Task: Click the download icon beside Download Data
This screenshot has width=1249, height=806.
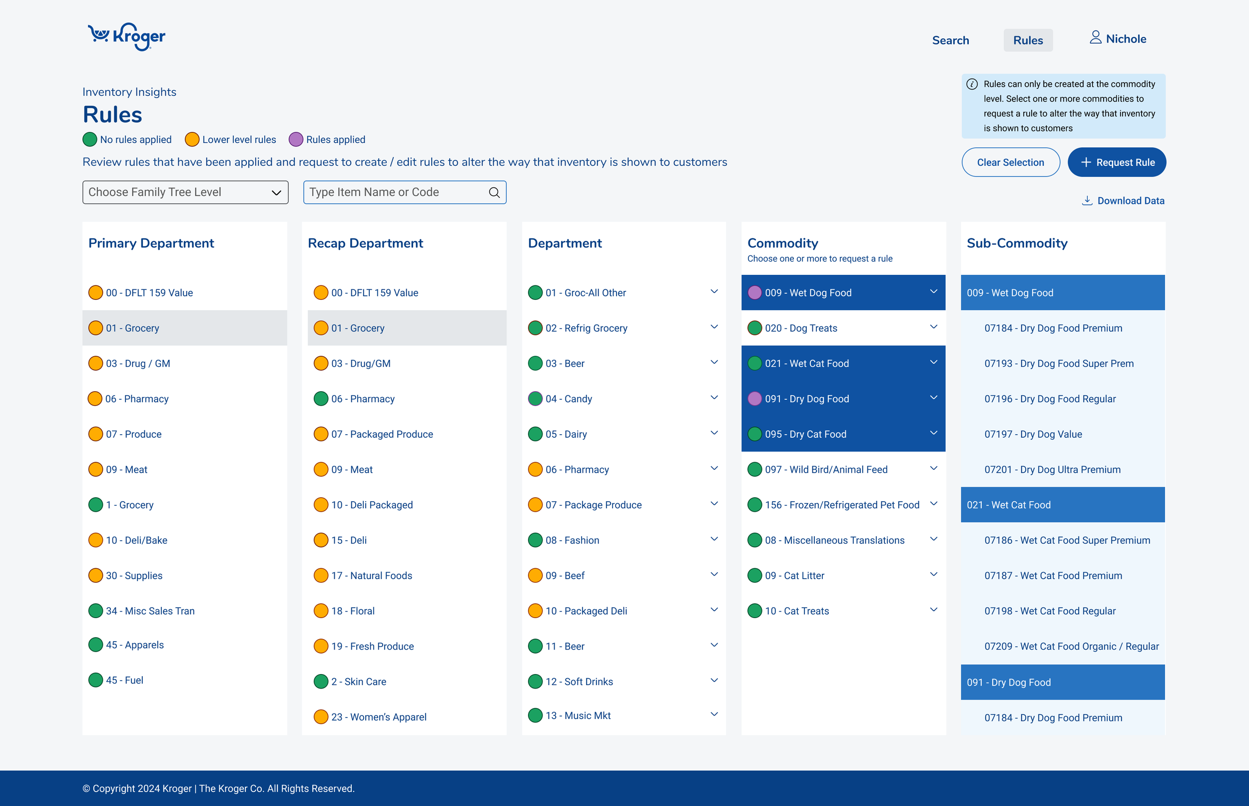Action: tap(1087, 200)
